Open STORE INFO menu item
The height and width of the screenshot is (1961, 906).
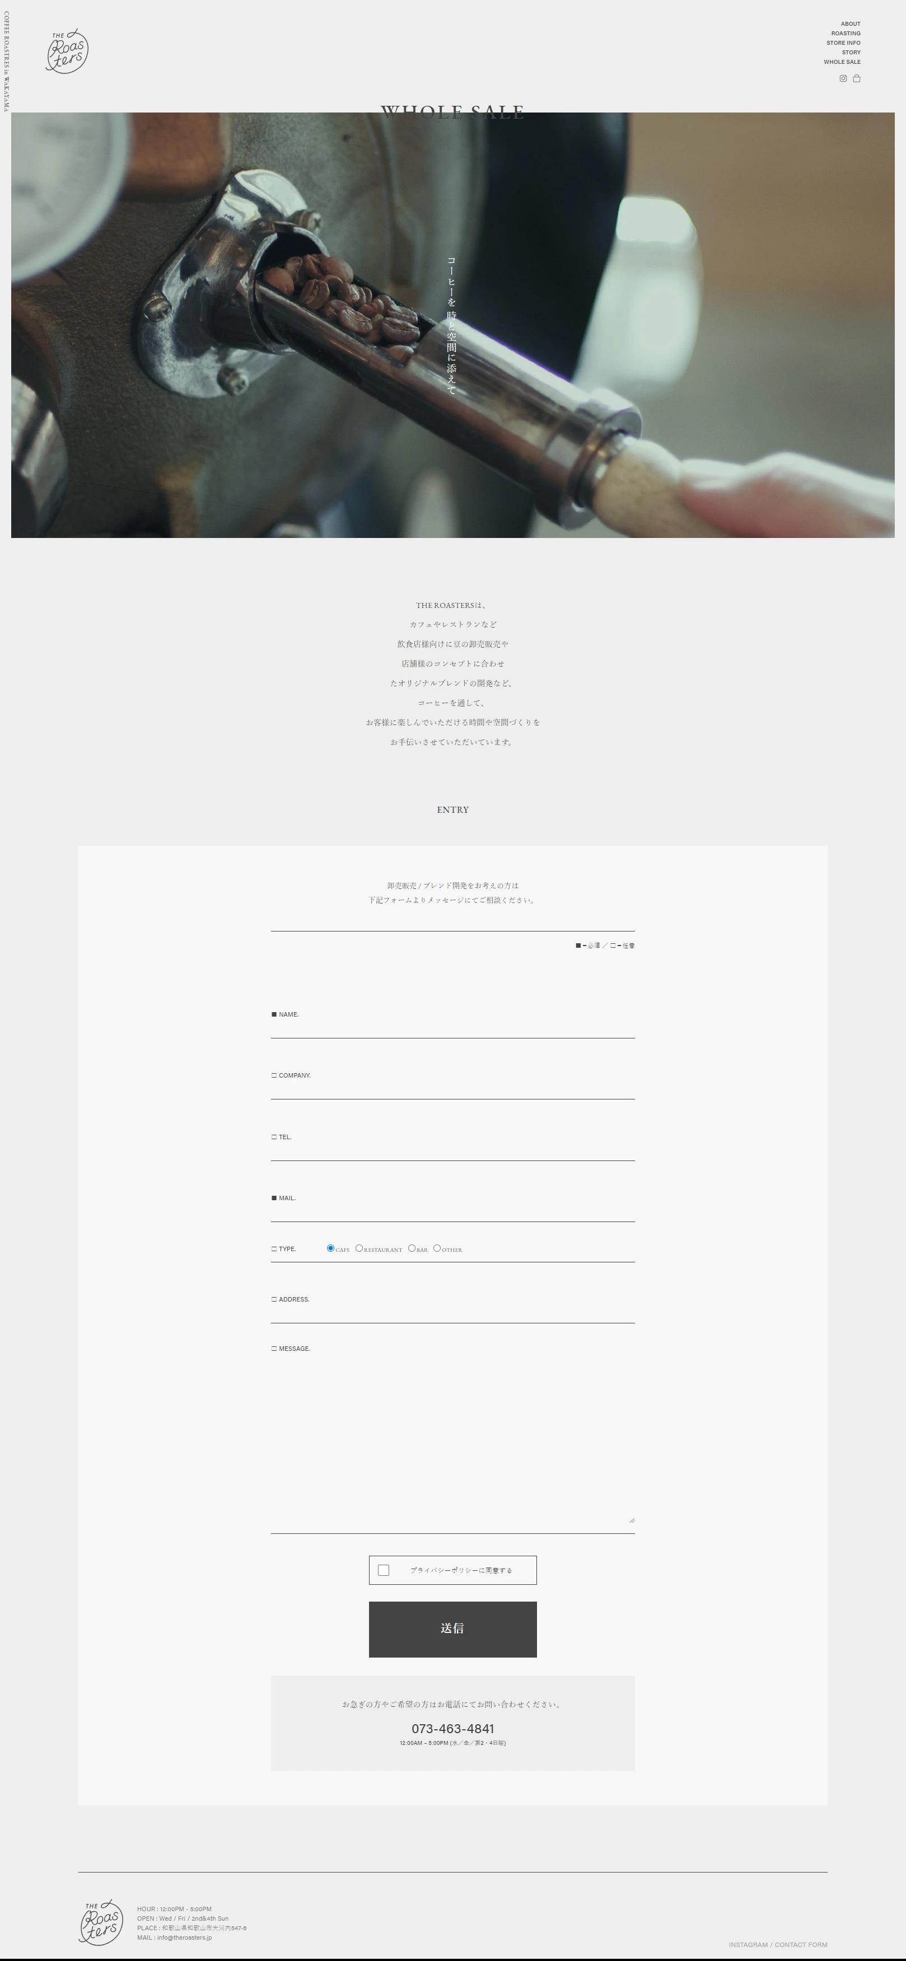(x=844, y=43)
